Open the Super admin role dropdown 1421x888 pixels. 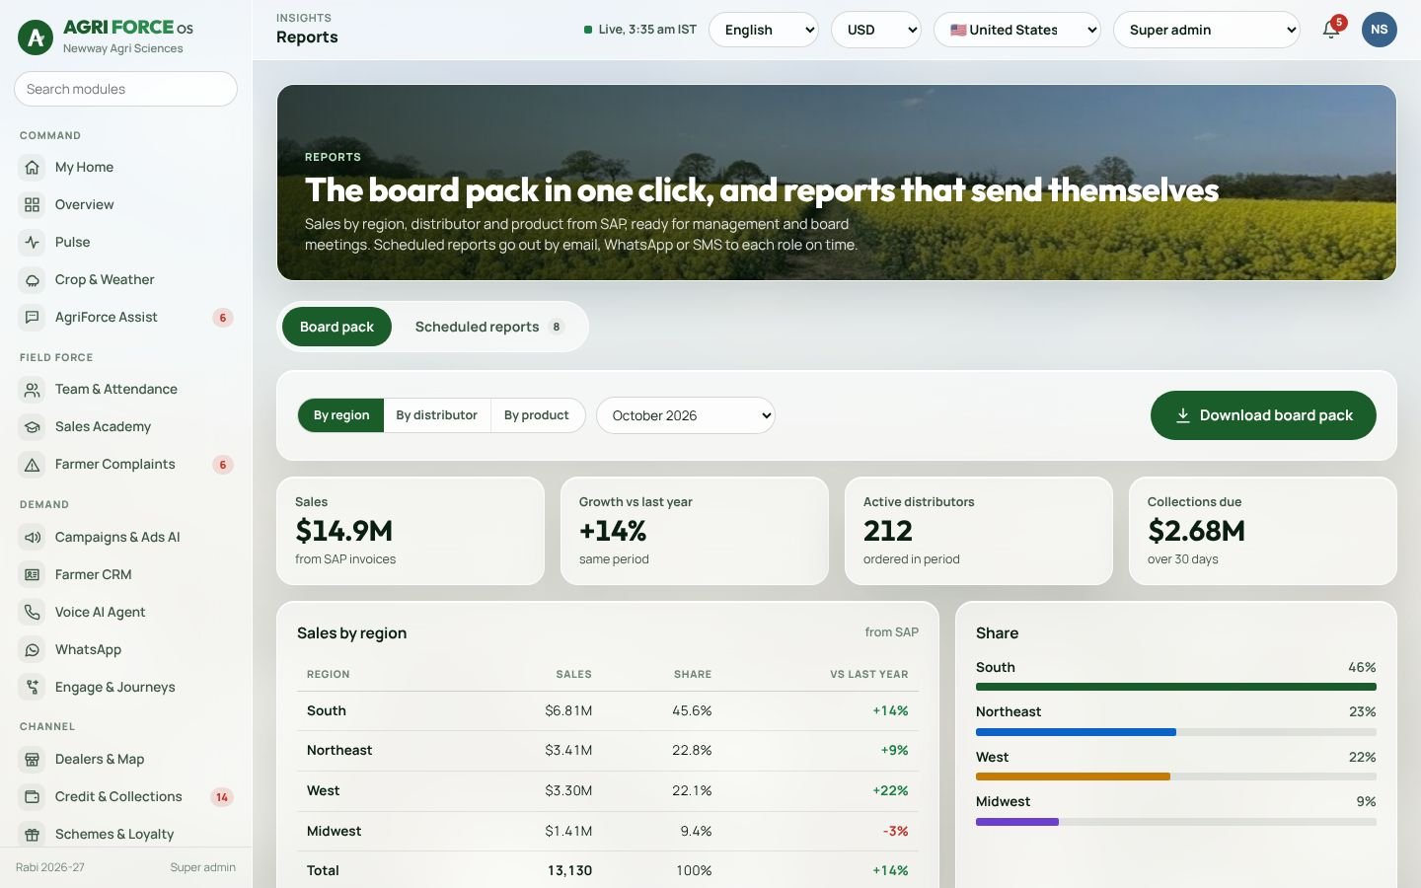point(1207,30)
